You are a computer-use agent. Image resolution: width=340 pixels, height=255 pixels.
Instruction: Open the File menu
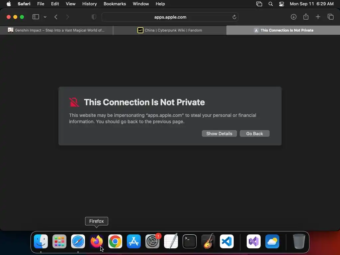[x=41, y=4]
